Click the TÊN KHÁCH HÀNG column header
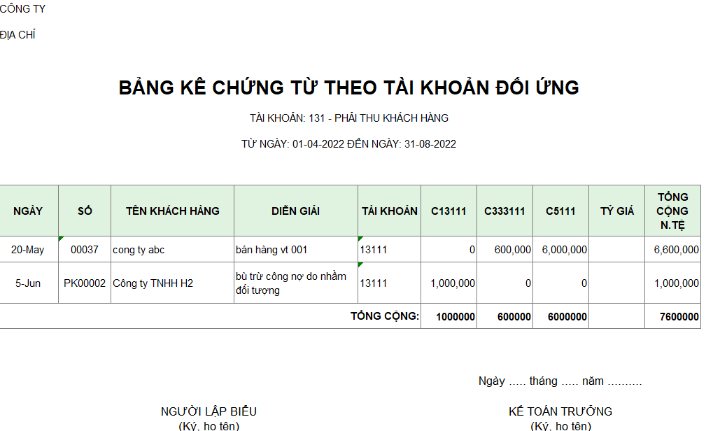 click(x=172, y=211)
